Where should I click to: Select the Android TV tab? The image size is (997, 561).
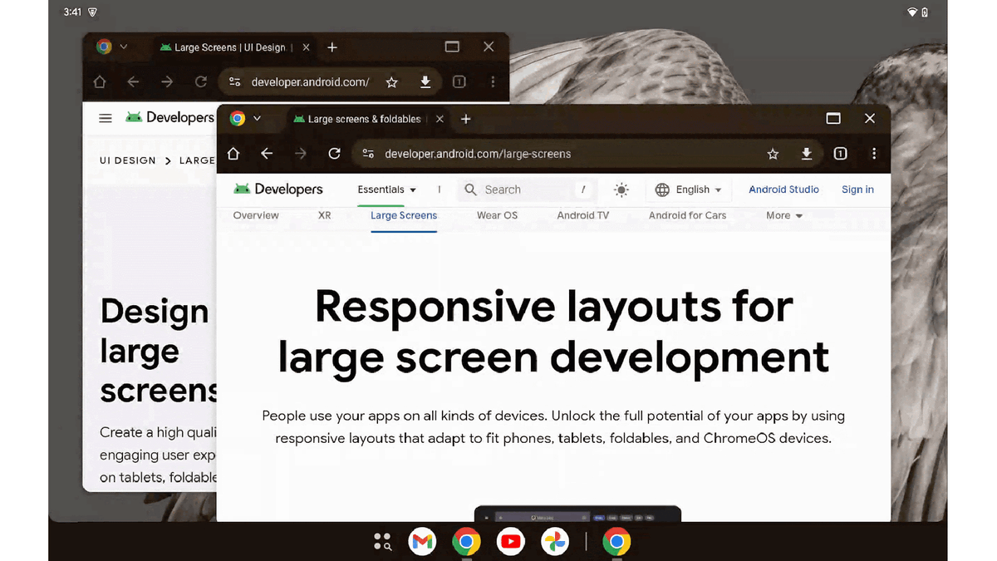coord(582,215)
